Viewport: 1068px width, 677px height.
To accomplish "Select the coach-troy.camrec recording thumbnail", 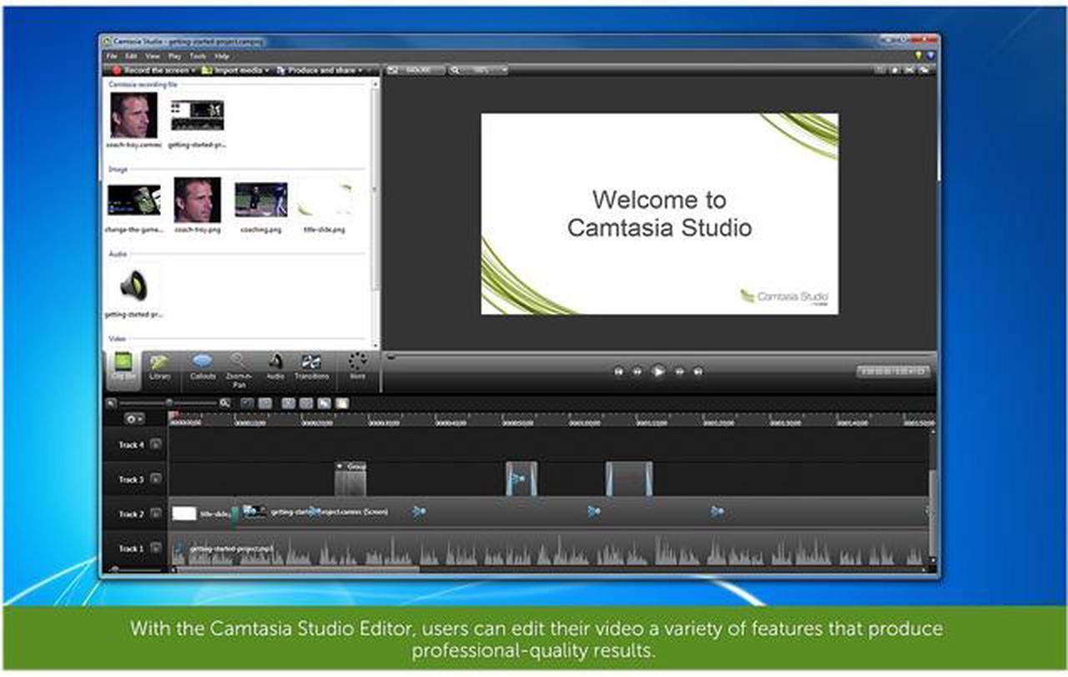I will pos(133,115).
